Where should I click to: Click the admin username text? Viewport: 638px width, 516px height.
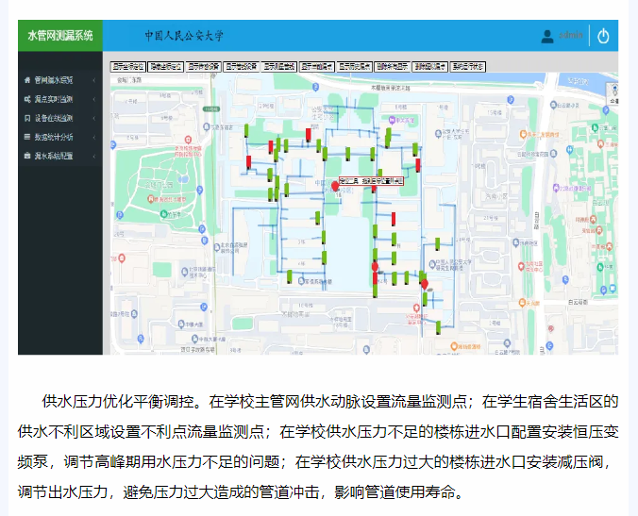[x=571, y=36]
